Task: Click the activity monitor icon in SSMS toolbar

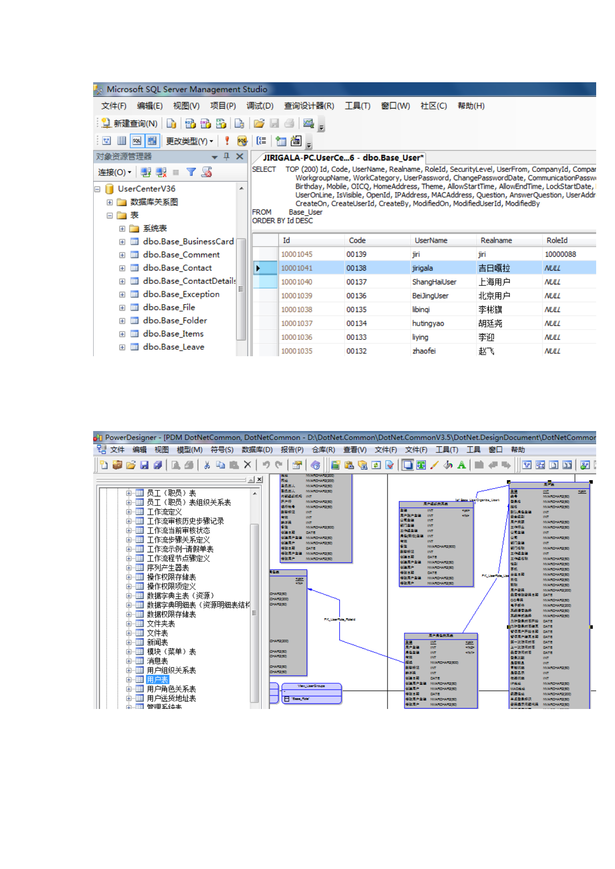Action: pos(308,123)
